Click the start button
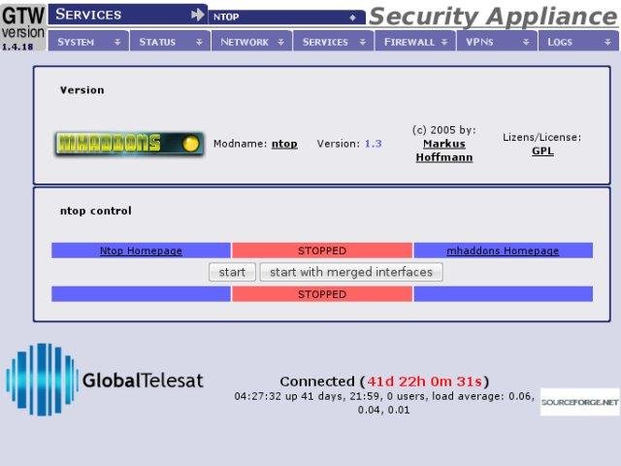The image size is (621, 466). coord(232,272)
